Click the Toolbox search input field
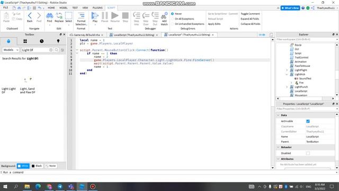339x191 pixels. 35,50
